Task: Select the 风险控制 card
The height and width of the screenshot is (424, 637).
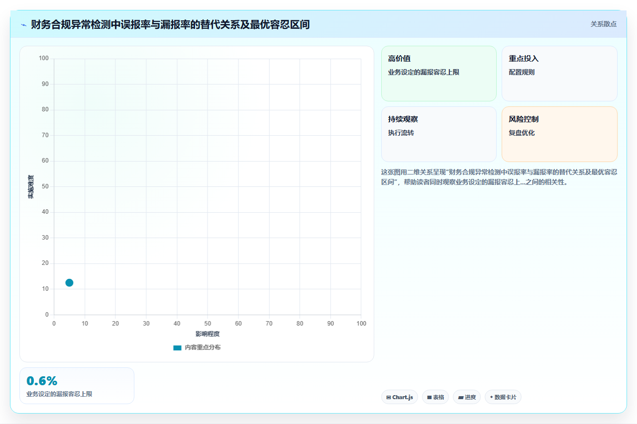Action: [559, 134]
